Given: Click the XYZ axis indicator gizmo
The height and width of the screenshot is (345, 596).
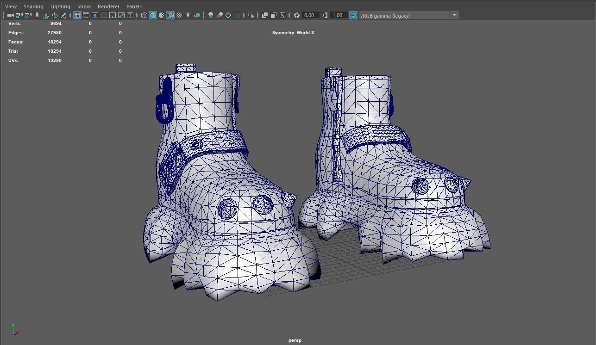Looking at the screenshot, I should (16, 329).
